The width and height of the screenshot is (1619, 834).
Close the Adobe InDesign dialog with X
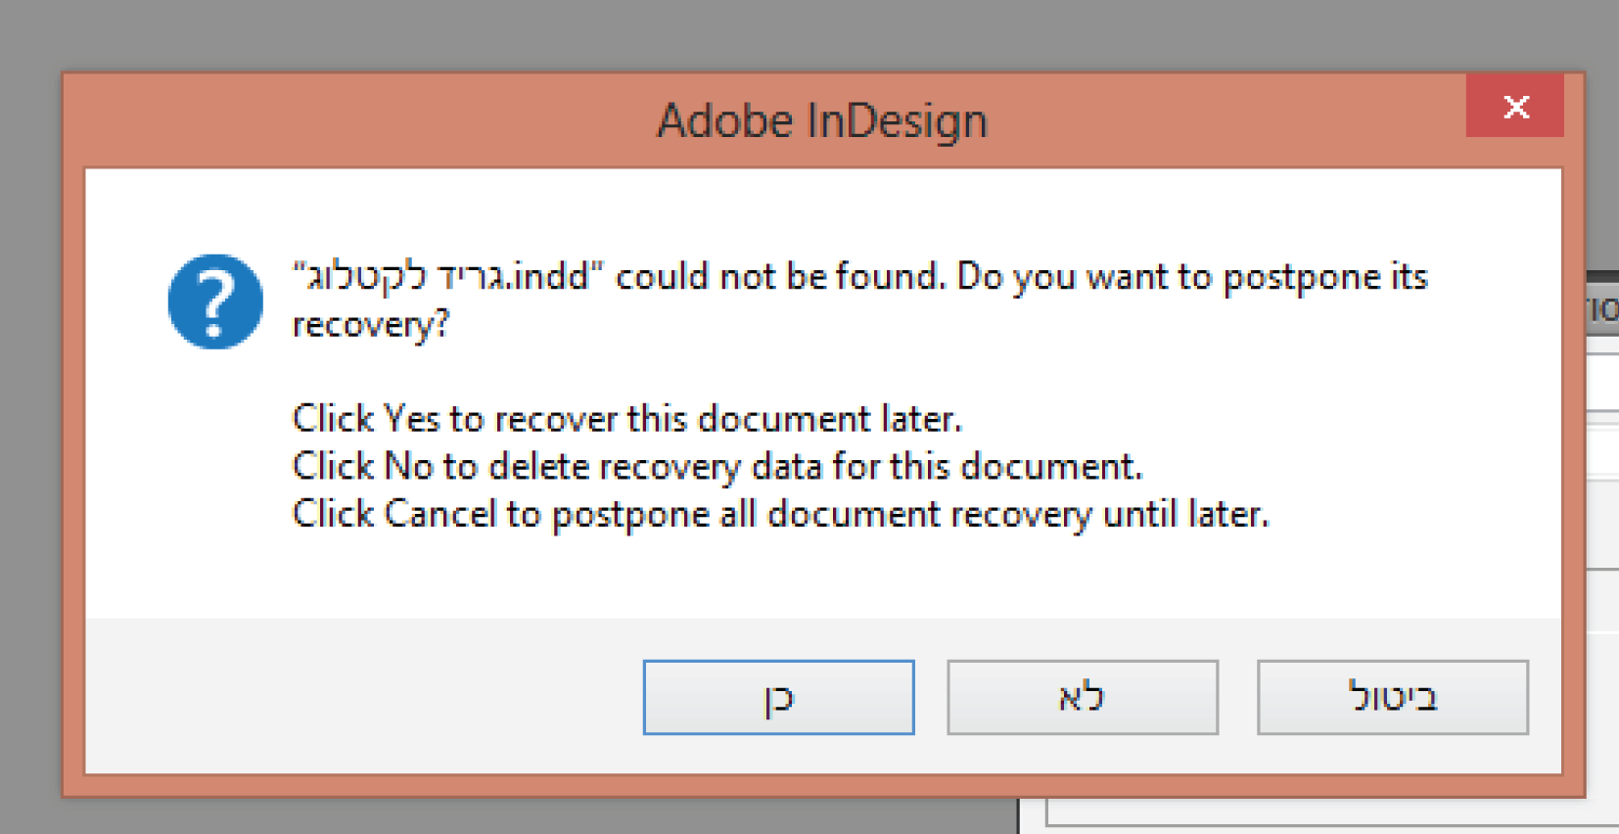point(1514,106)
